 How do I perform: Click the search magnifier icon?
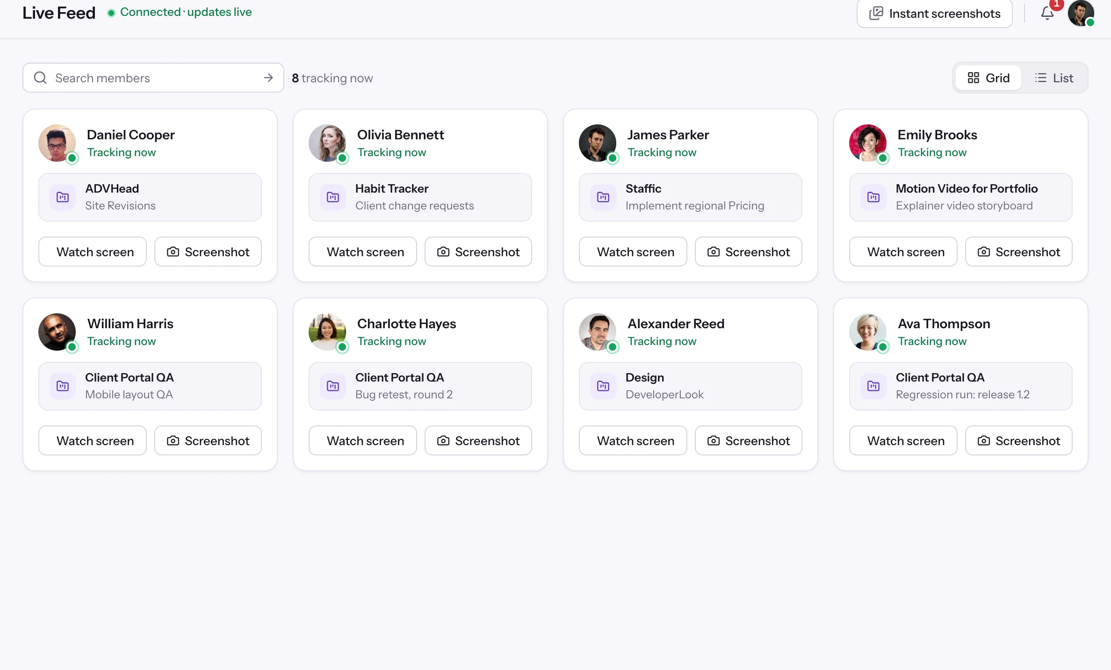pos(40,78)
